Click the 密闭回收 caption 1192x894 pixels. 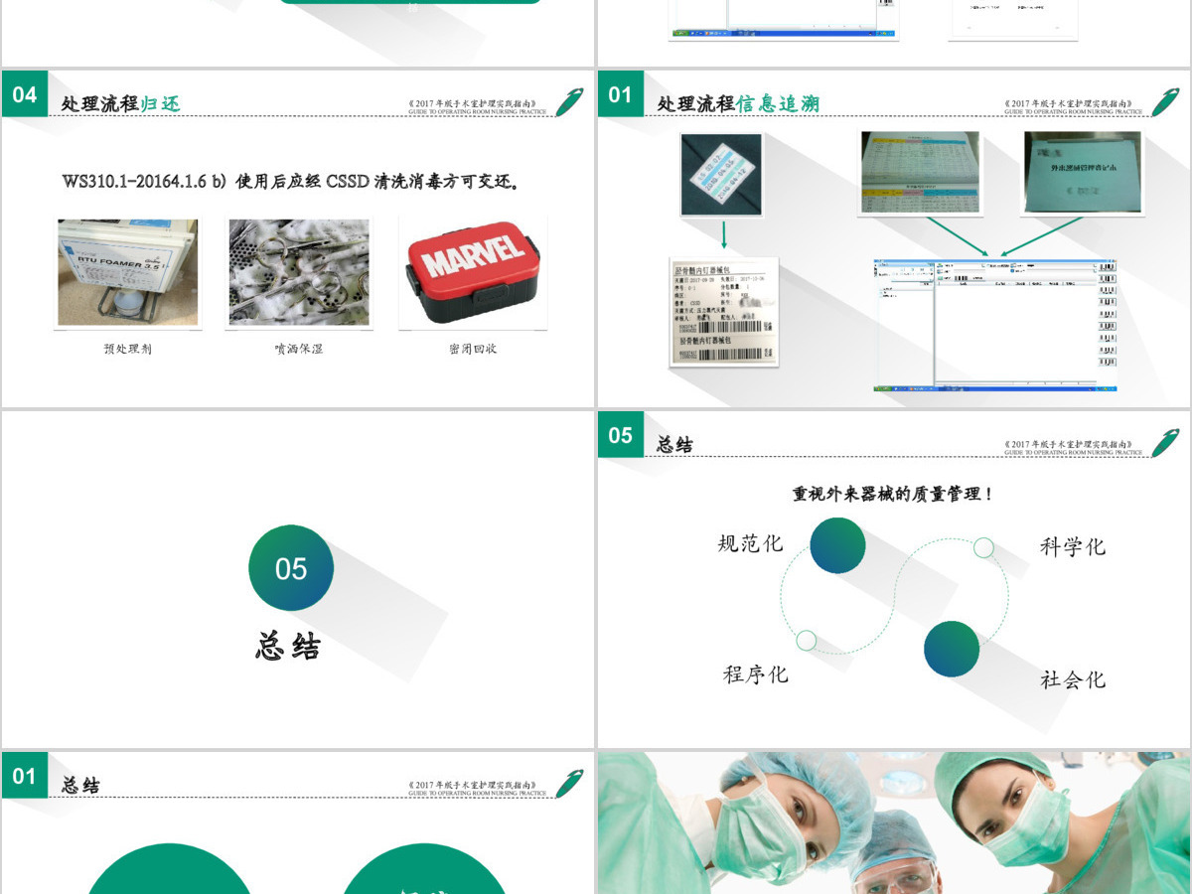point(473,349)
